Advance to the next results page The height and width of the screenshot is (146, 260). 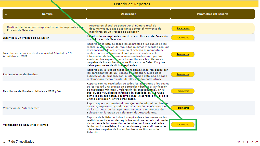252,142
